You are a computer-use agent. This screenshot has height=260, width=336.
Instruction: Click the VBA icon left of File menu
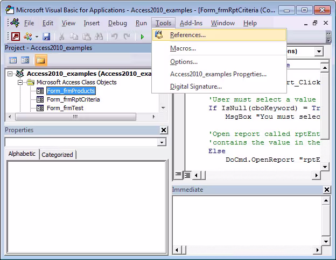pos(15,23)
